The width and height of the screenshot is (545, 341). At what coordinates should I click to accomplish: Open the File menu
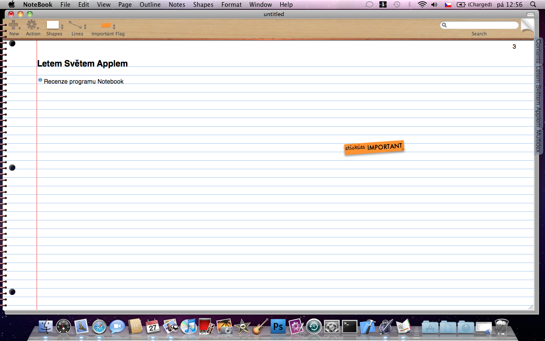[x=65, y=5]
